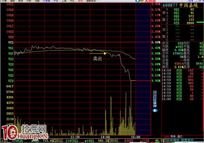The image size is (204, 143).
Task: Click the 换手 value 2.61%
Action: [179, 67]
